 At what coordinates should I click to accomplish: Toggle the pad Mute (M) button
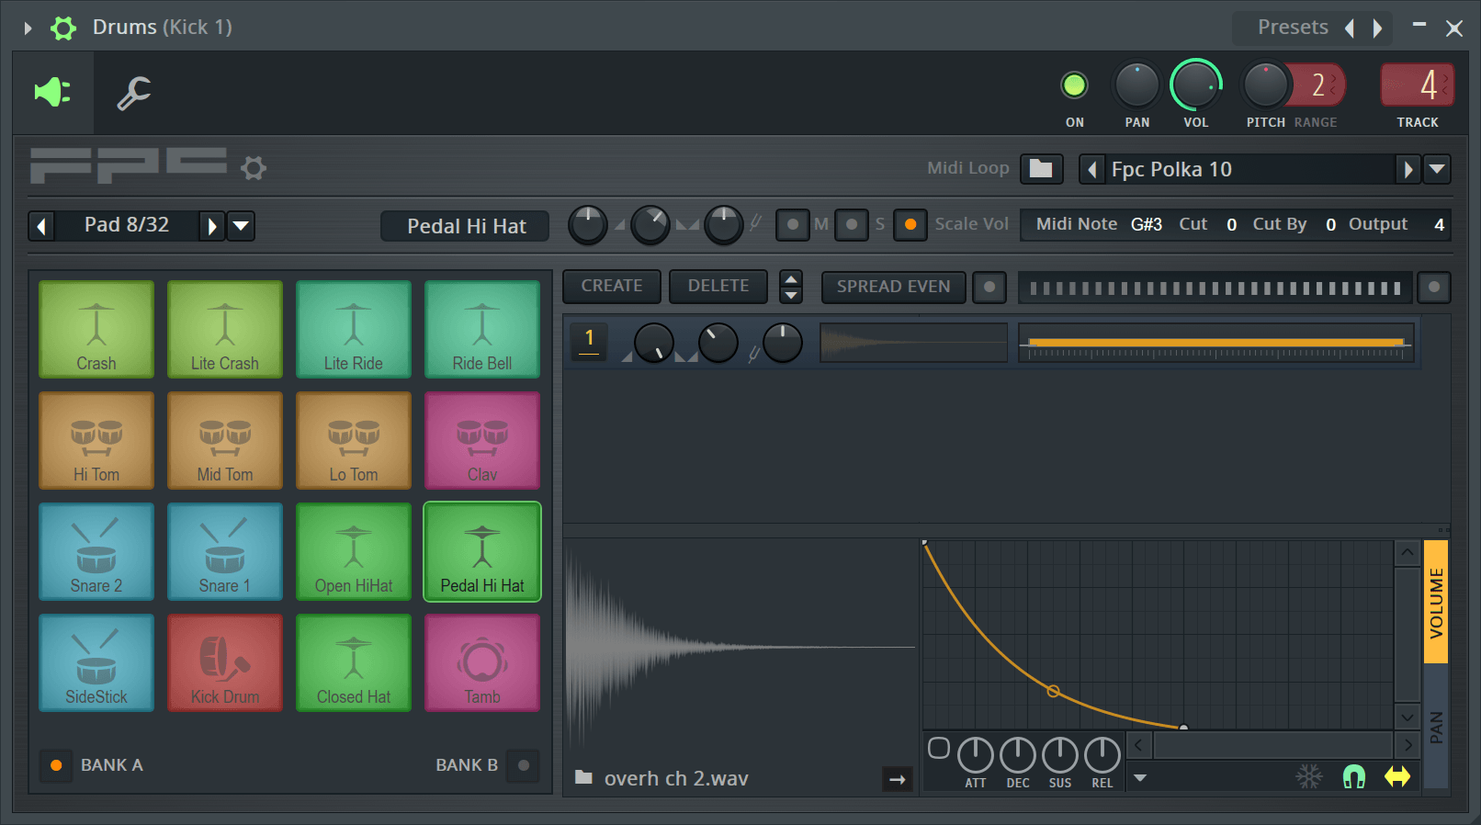pyautogui.click(x=792, y=224)
